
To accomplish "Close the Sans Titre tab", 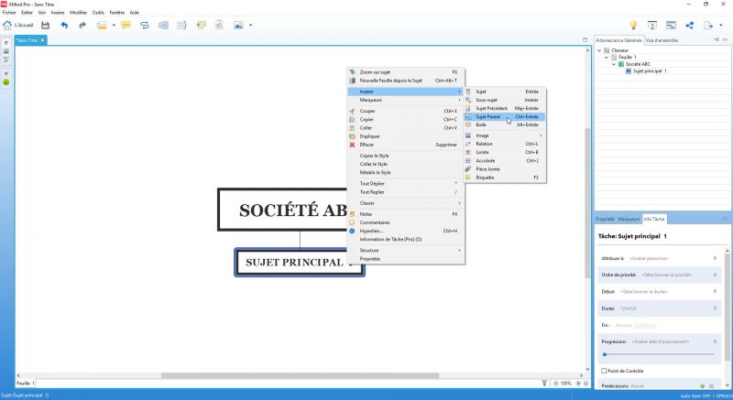I will pos(42,40).
